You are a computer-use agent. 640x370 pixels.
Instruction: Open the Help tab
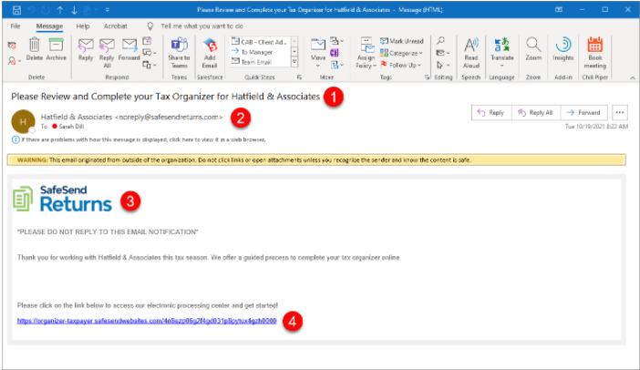click(x=82, y=26)
